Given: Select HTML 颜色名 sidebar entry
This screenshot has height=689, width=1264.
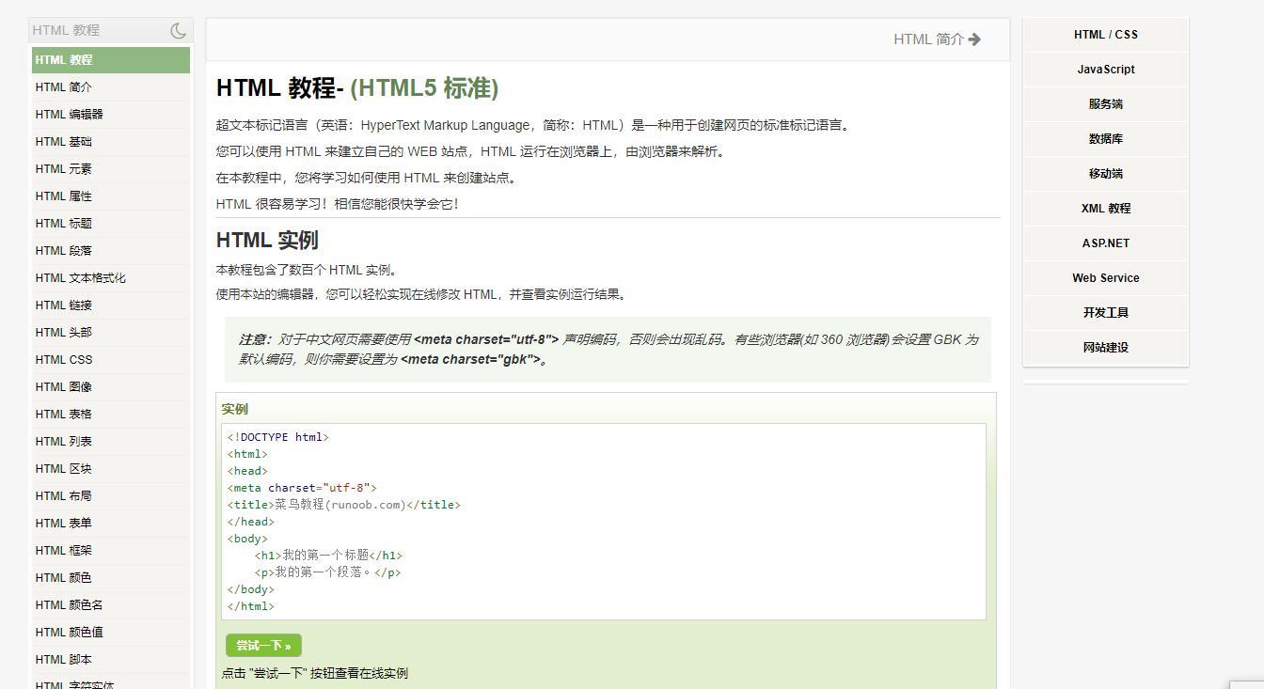Looking at the screenshot, I should (111, 605).
